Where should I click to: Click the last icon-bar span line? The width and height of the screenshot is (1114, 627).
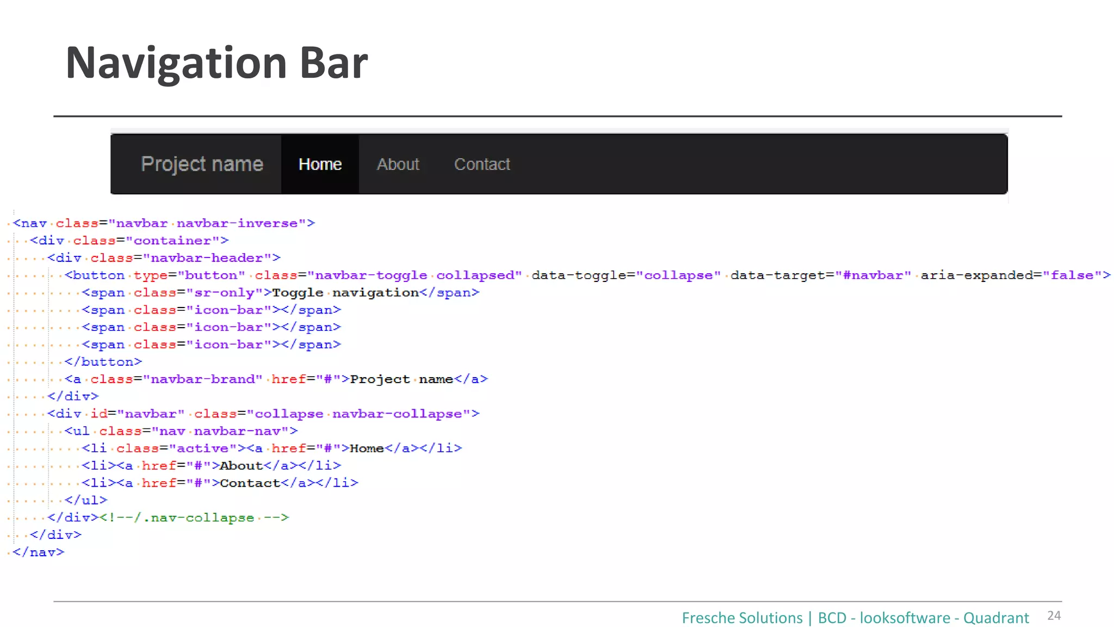click(x=211, y=345)
